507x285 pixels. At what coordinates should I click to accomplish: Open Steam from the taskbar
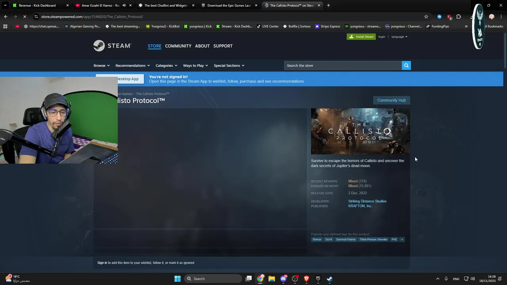tap(330, 279)
